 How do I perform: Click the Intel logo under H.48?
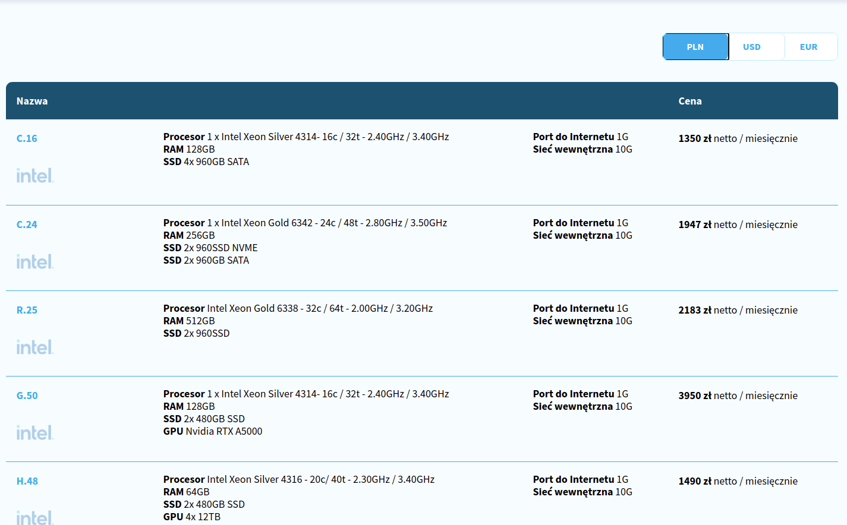(35, 517)
